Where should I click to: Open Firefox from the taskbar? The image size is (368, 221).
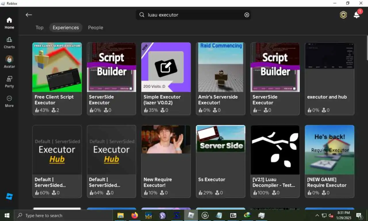tap(134, 215)
